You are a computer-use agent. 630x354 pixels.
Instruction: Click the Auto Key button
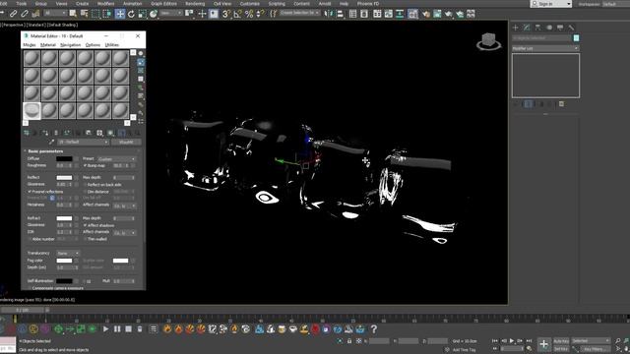[561, 341]
